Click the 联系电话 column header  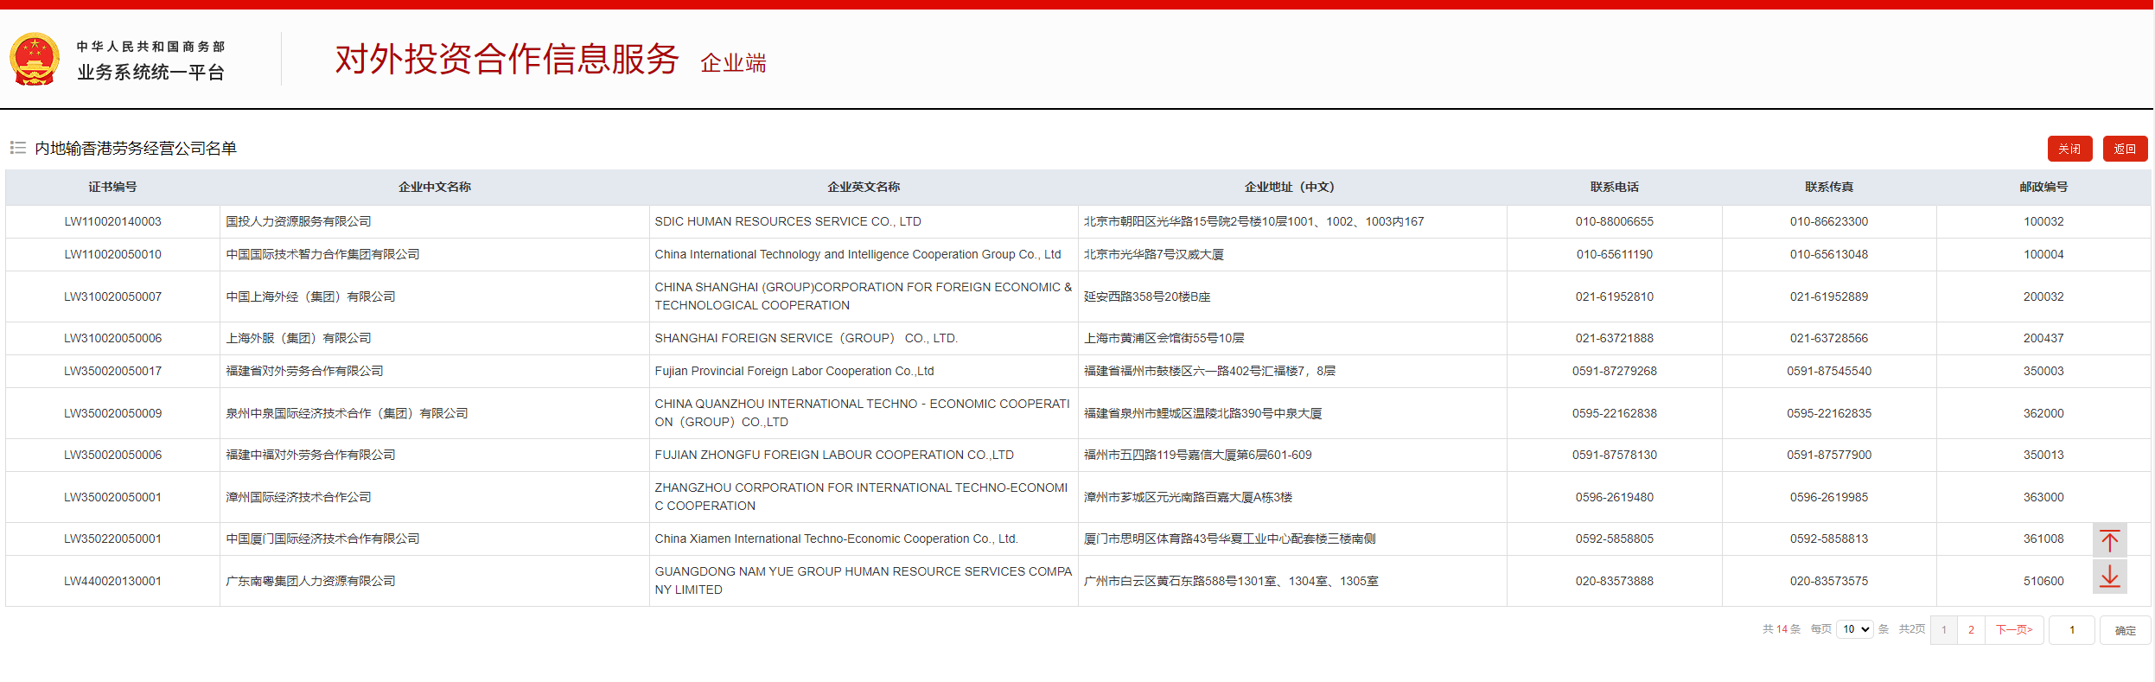[1614, 187]
